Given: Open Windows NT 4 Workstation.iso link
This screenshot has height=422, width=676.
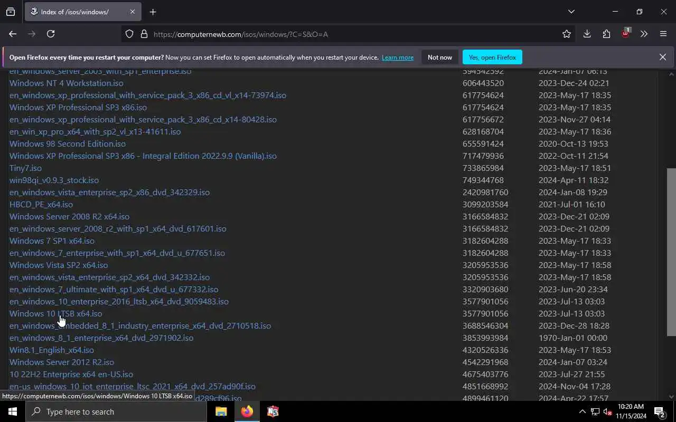Looking at the screenshot, I should [66, 83].
